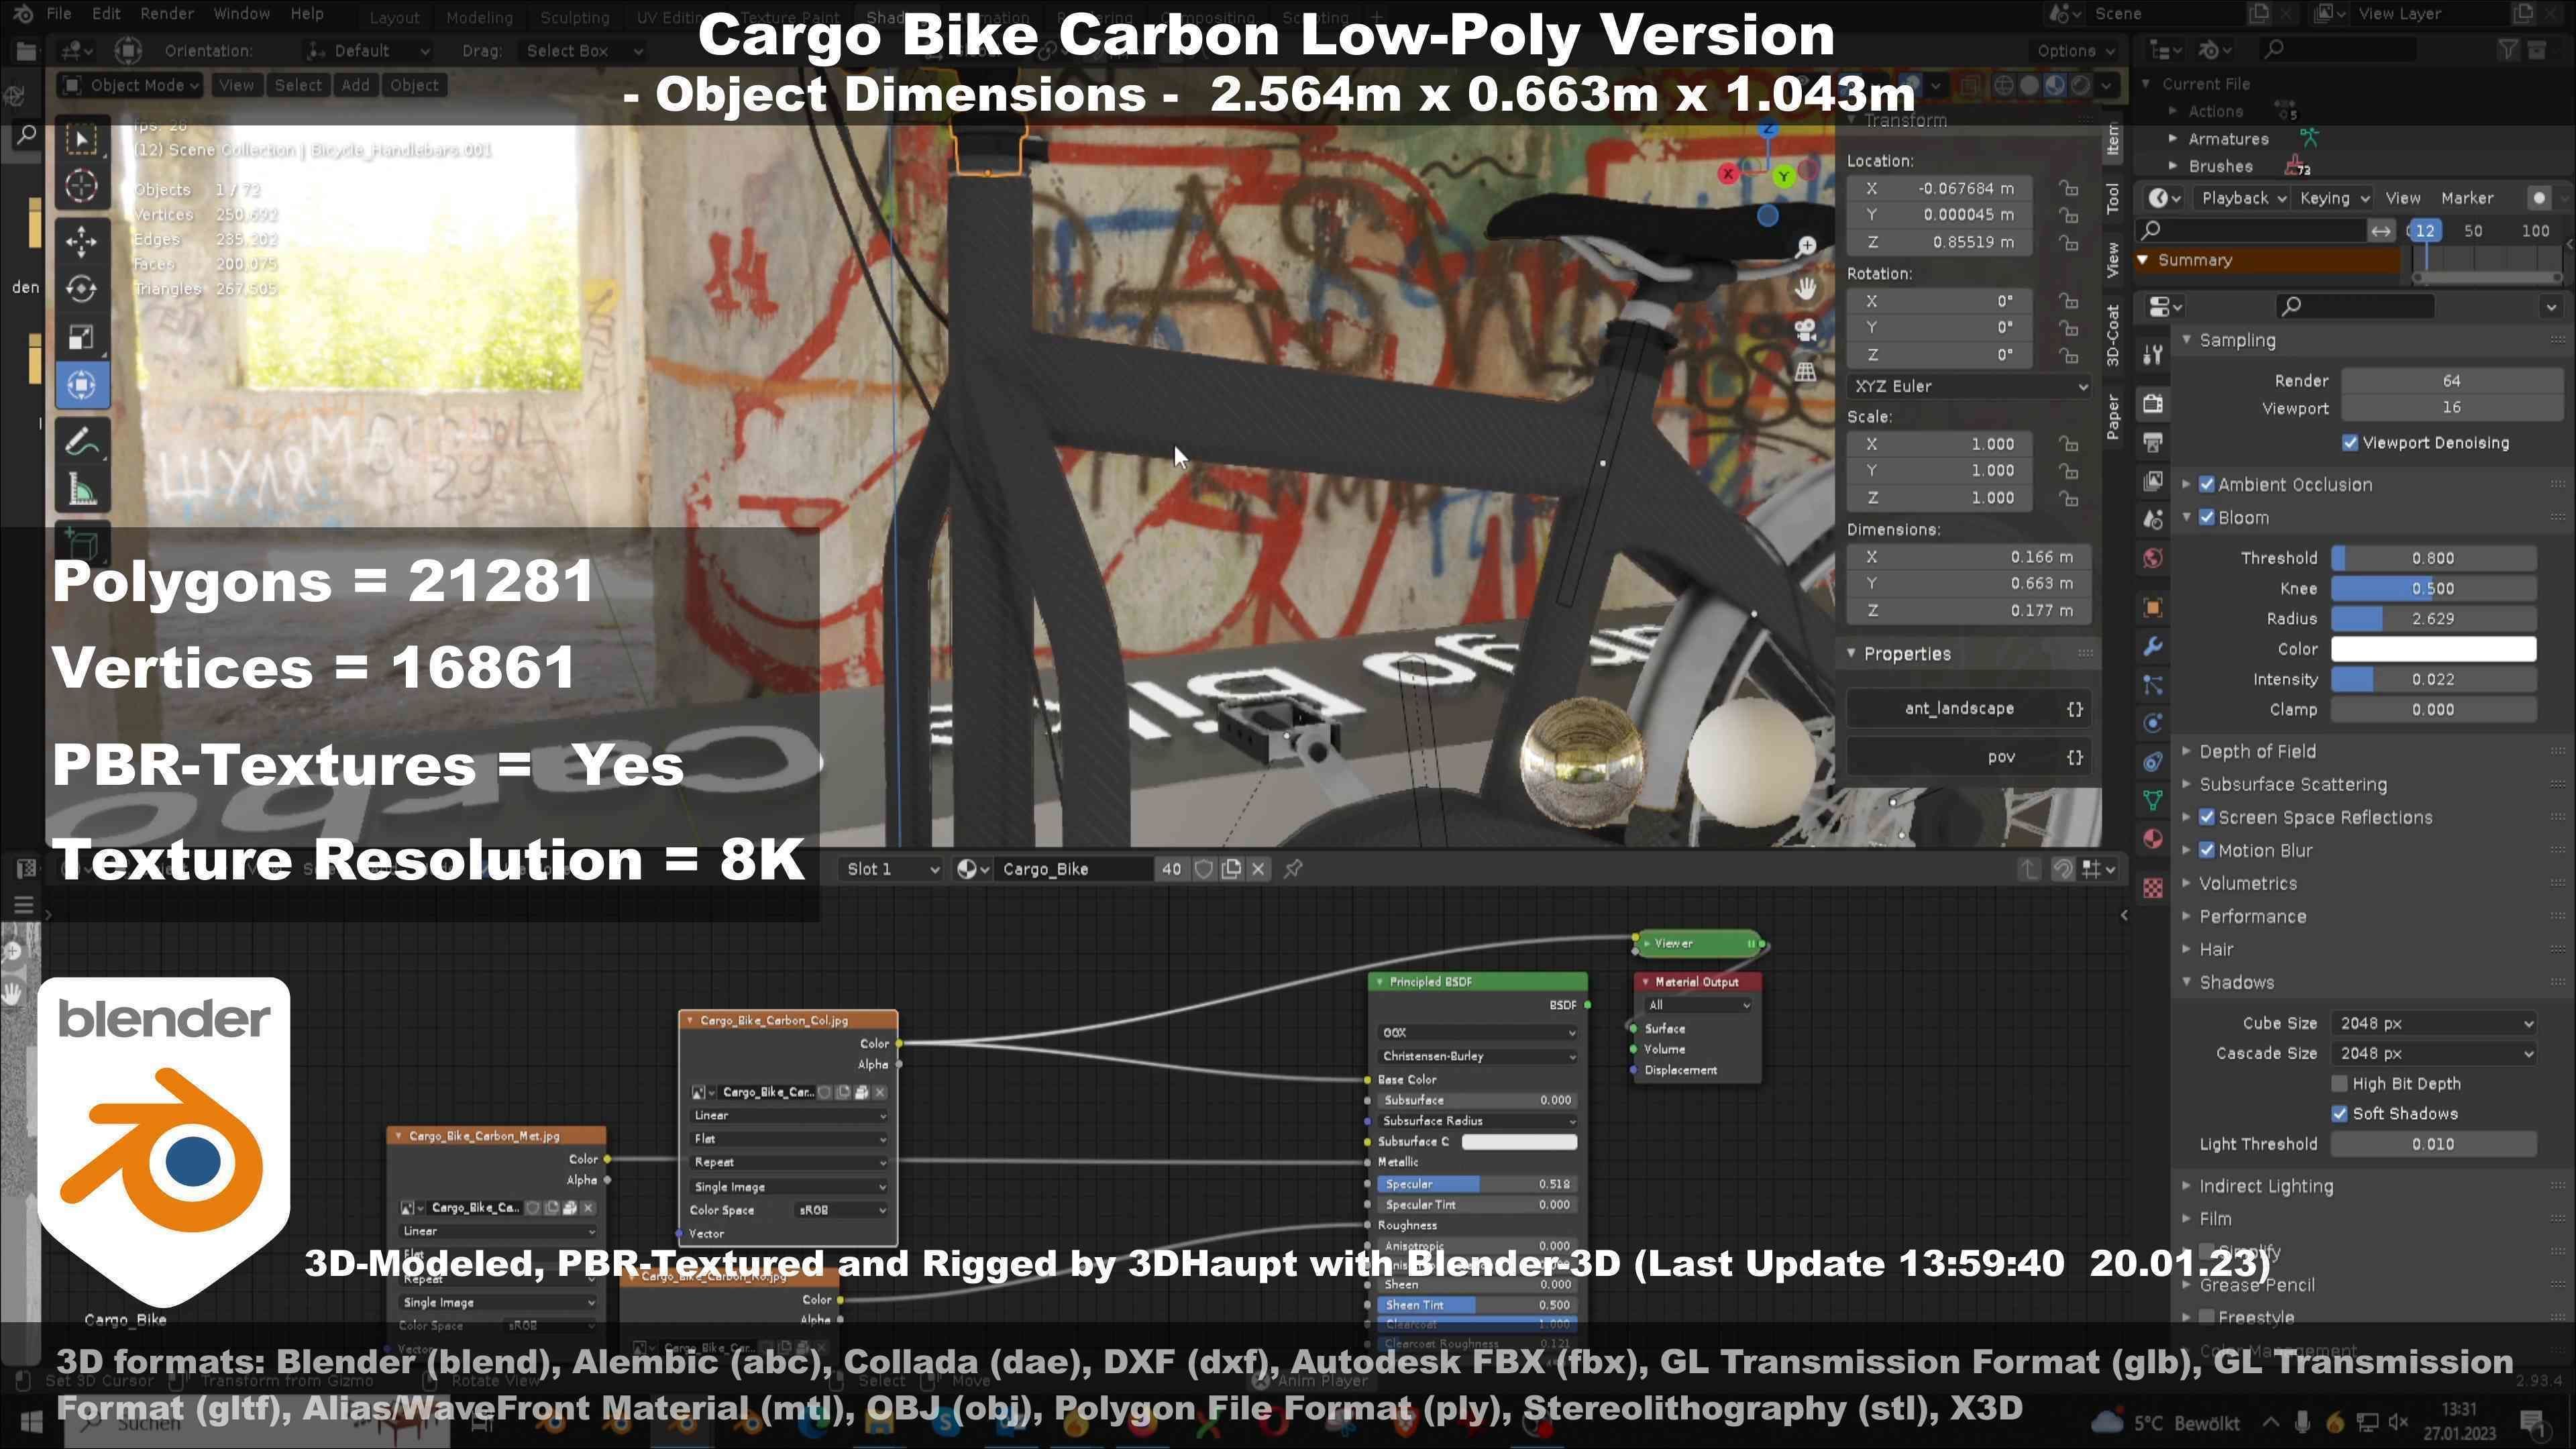
Task: Activate the Measure ruler tool
Action: 82,489
